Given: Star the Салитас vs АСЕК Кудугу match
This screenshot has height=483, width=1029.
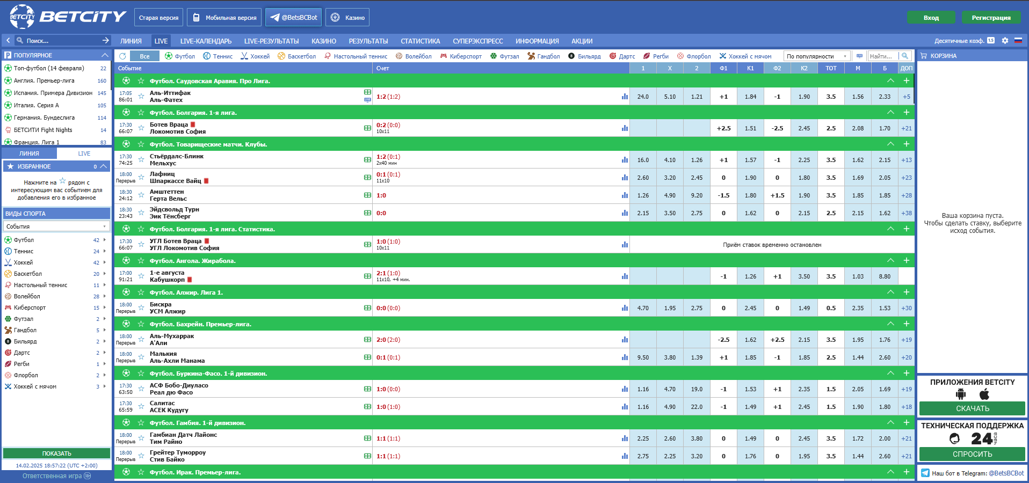Looking at the screenshot, I should 141,407.
